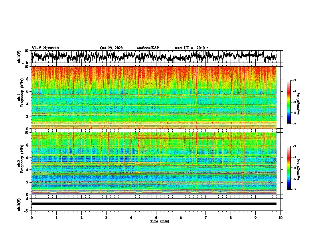Click the ch.2 color scale bar
The height and width of the screenshot is (244, 316).
click(x=288, y=168)
